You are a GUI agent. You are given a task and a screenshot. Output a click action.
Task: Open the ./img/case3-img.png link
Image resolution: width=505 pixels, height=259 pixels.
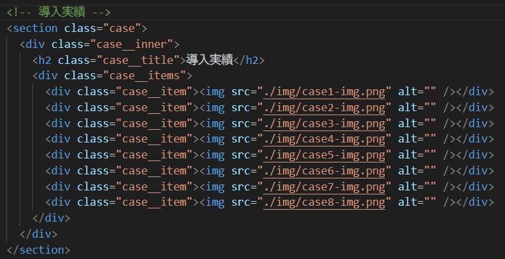click(324, 123)
